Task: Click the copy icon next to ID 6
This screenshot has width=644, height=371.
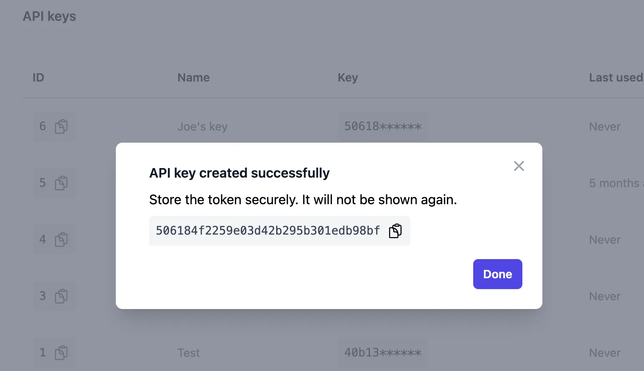Action: (62, 126)
